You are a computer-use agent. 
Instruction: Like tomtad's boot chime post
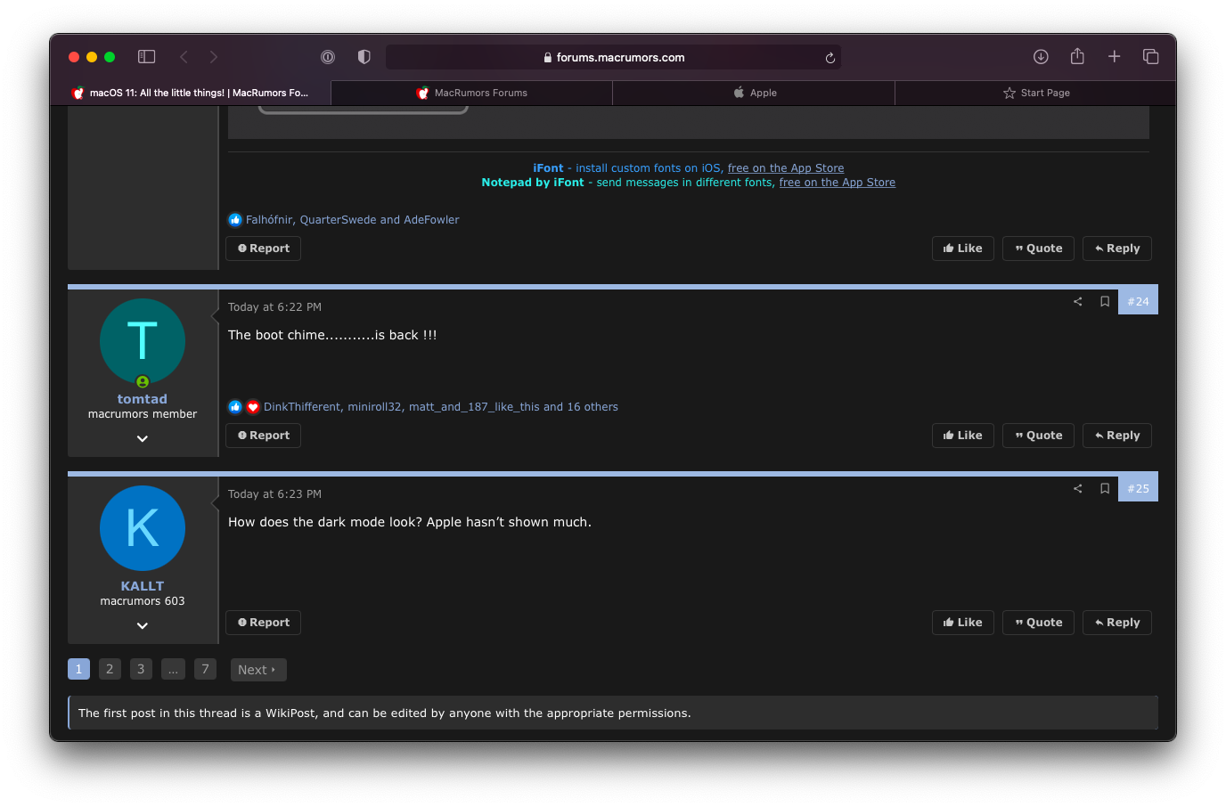click(x=963, y=436)
